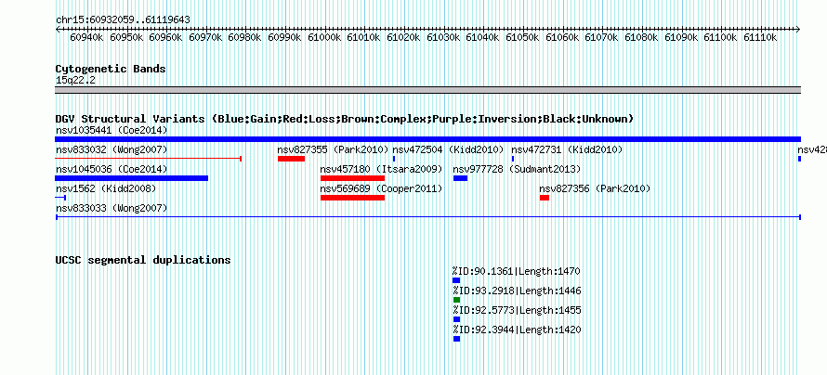Select the red nsv569689 loss bar
The height and width of the screenshot is (375, 827).
tap(352, 198)
